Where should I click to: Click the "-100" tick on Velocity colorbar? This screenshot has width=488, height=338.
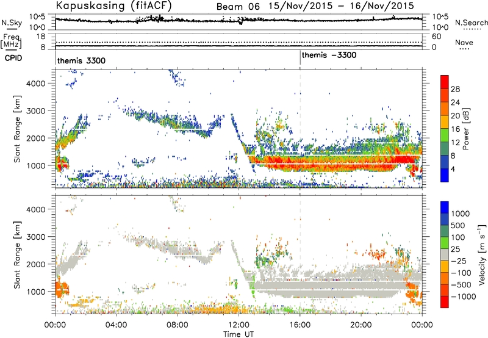pyautogui.click(x=461, y=273)
